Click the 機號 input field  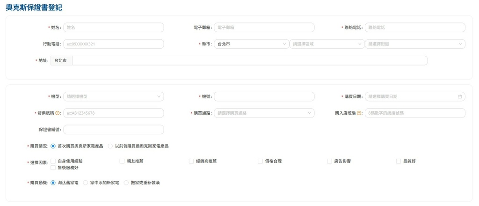point(264,96)
